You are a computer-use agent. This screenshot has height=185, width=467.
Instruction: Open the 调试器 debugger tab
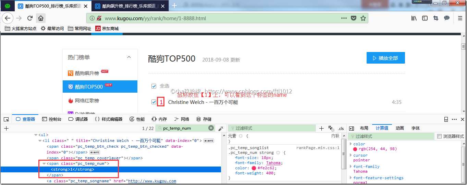78,119
